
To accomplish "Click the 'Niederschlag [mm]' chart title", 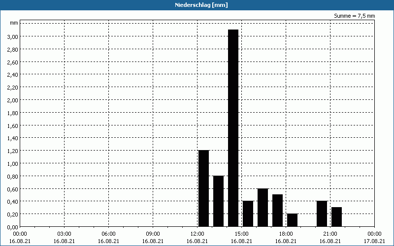I will click(201, 5).
